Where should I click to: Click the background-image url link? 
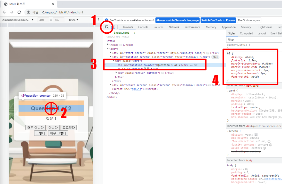pos(274,179)
